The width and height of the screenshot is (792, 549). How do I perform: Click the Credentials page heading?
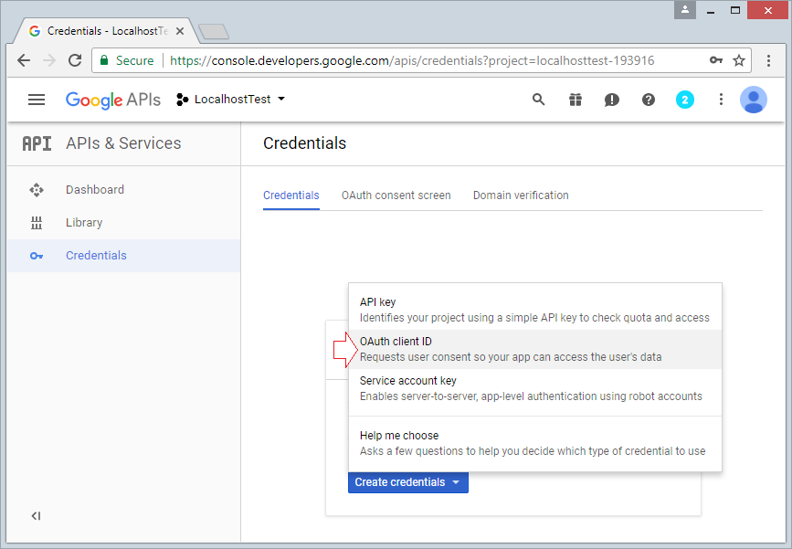coord(304,143)
